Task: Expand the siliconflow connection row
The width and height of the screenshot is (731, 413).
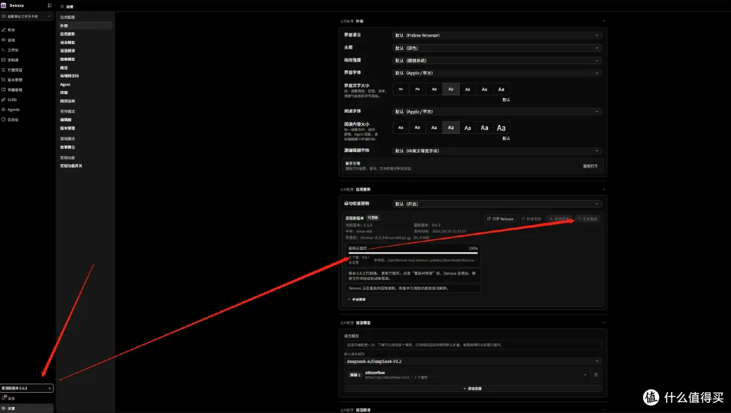Action: (x=585, y=375)
